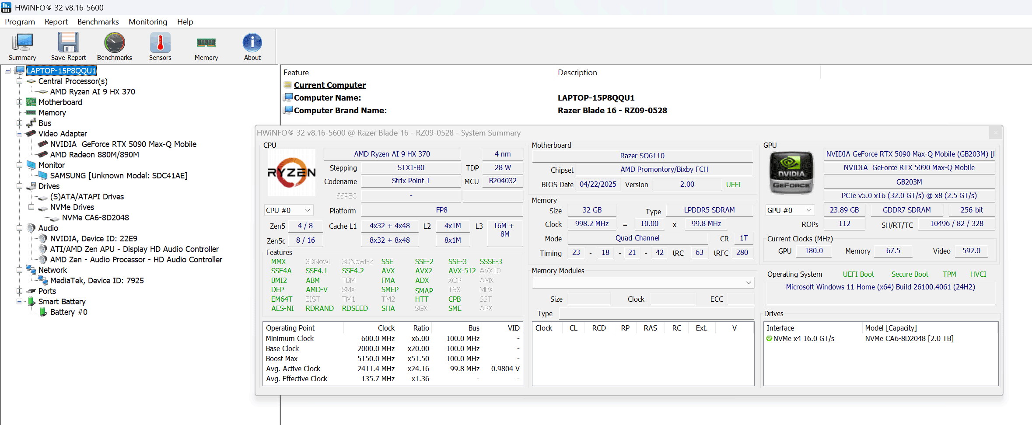Open the Summary toolbar icon

(x=22, y=43)
